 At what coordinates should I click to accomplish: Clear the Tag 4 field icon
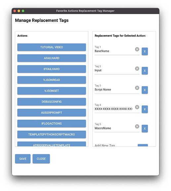coord(137,107)
